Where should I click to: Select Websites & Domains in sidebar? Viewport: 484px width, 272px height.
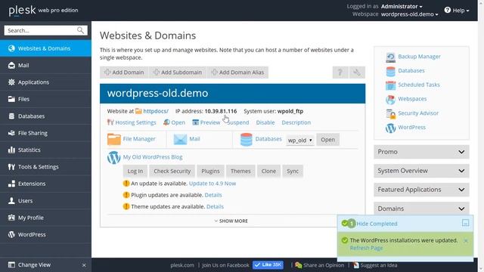pyautogui.click(x=45, y=48)
